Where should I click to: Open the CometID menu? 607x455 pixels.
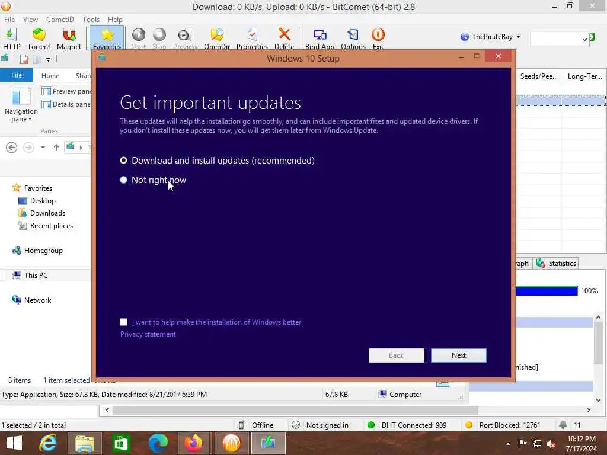(60, 20)
